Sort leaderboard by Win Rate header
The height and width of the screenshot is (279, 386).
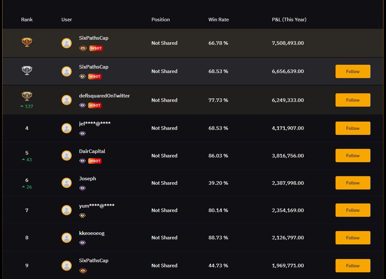pos(218,19)
